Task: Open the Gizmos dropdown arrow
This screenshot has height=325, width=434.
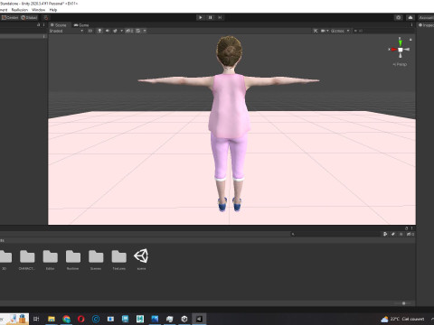Action: point(348,31)
